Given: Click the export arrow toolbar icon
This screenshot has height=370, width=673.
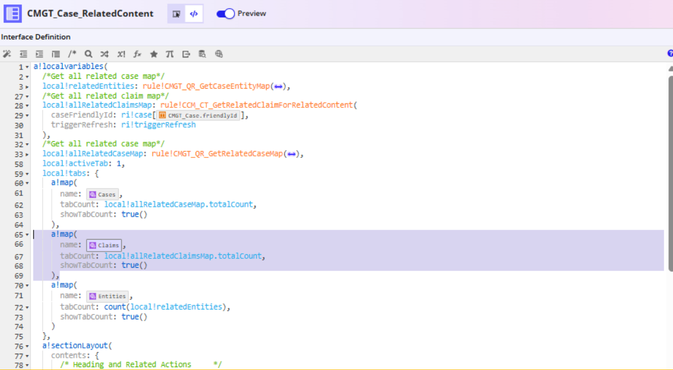Looking at the screenshot, I should [x=186, y=54].
